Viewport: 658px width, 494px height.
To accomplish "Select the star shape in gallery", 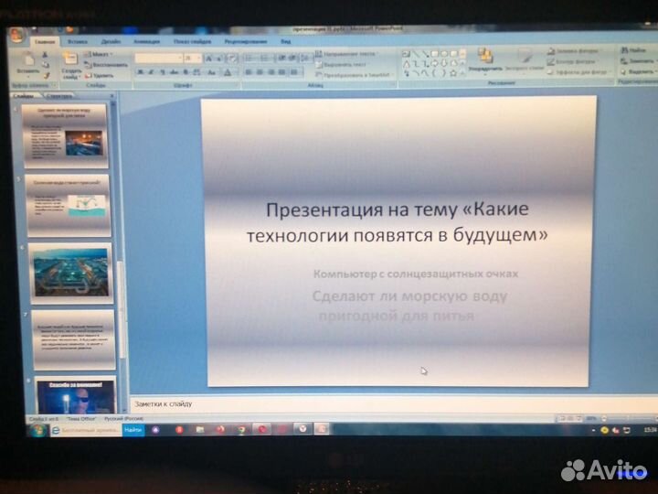I will (453, 73).
